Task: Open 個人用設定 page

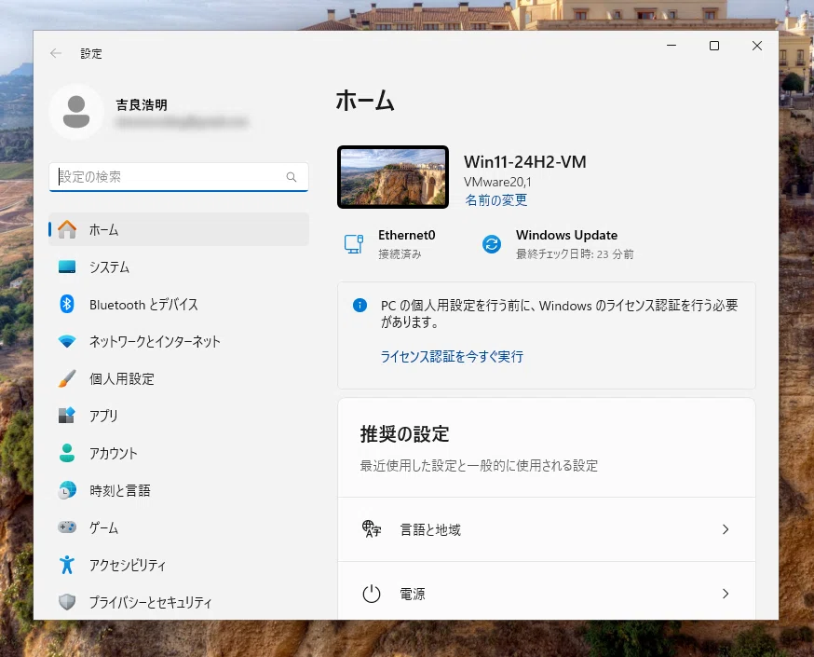Action: click(179, 378)
